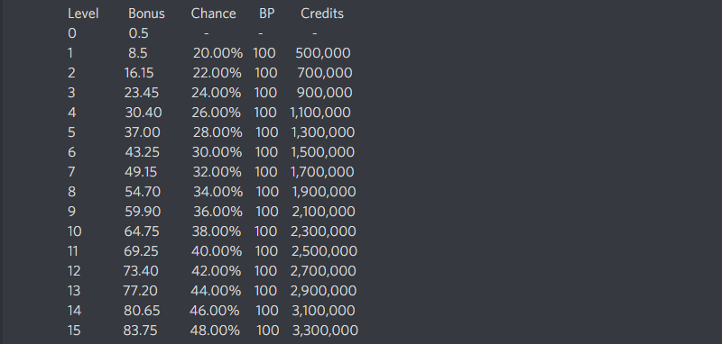Click the 40.00% chance value
This screenshot has height=344, width=722.
(x=217, y=250)
